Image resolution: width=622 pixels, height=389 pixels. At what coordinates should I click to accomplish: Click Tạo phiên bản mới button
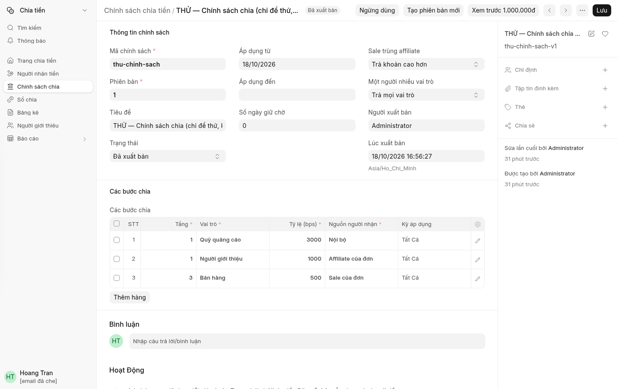pos(433,10)
